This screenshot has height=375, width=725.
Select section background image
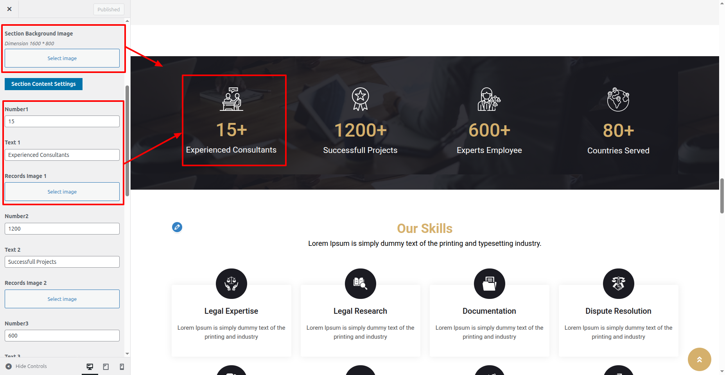[62, 58]
